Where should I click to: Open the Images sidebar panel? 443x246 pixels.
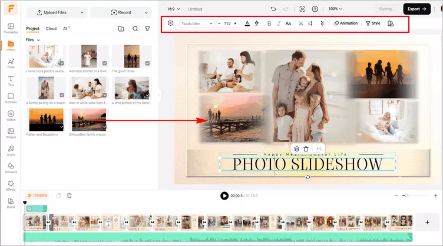click(11, 133)
